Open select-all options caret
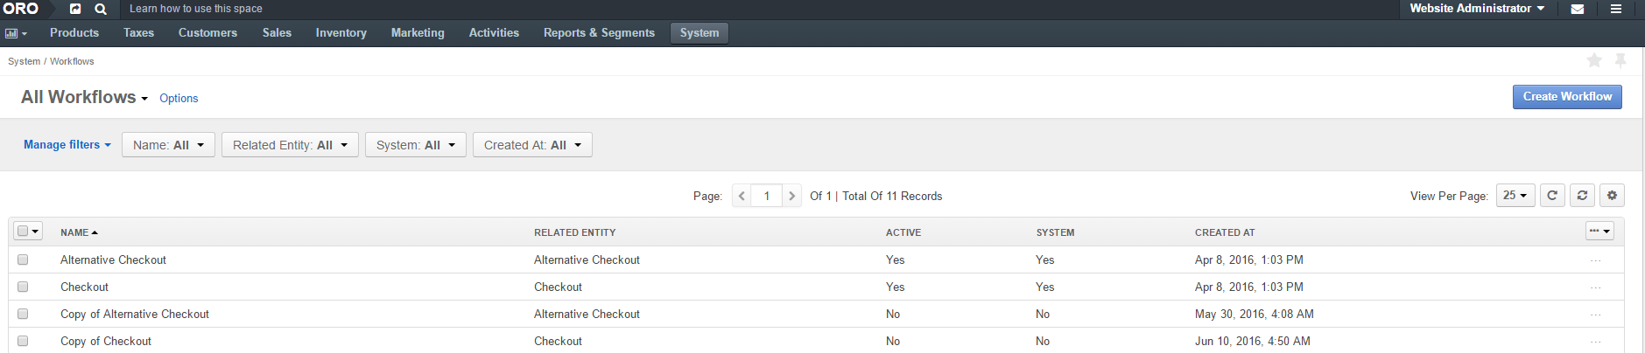1645x353 pixels. point(35,232)
